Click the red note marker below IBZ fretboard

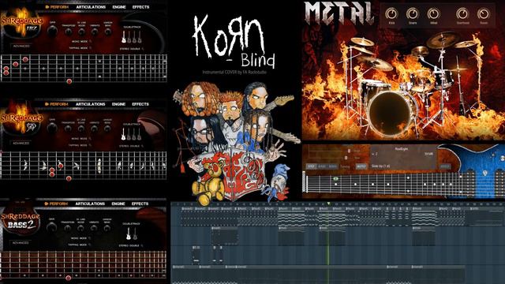69,81
